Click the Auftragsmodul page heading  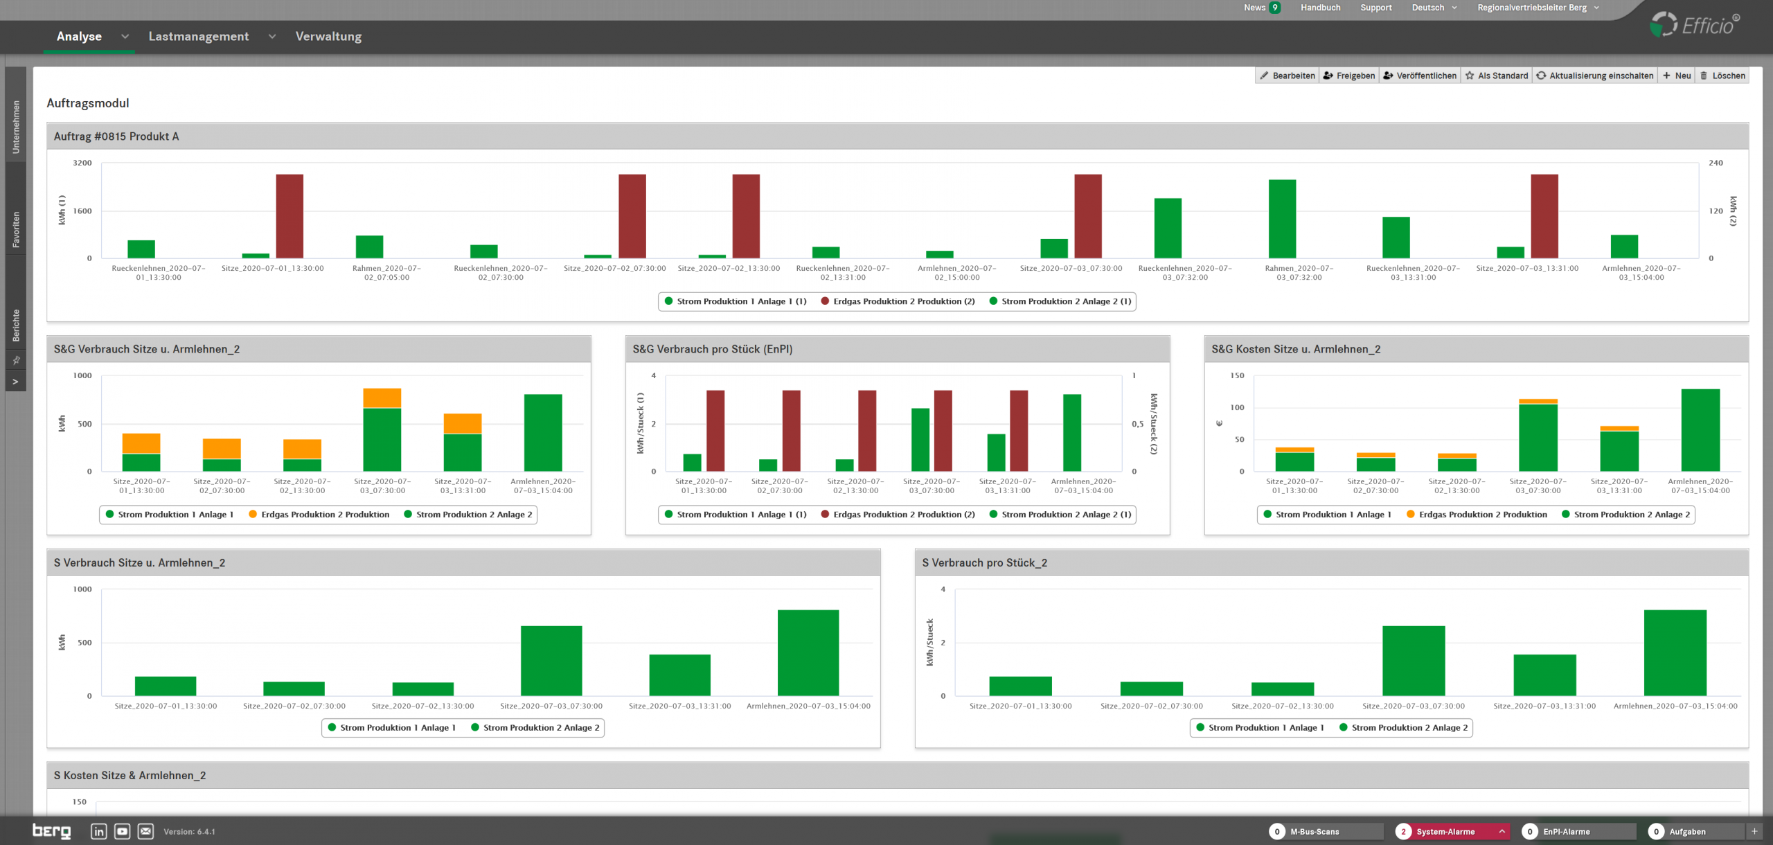point(88,103)
